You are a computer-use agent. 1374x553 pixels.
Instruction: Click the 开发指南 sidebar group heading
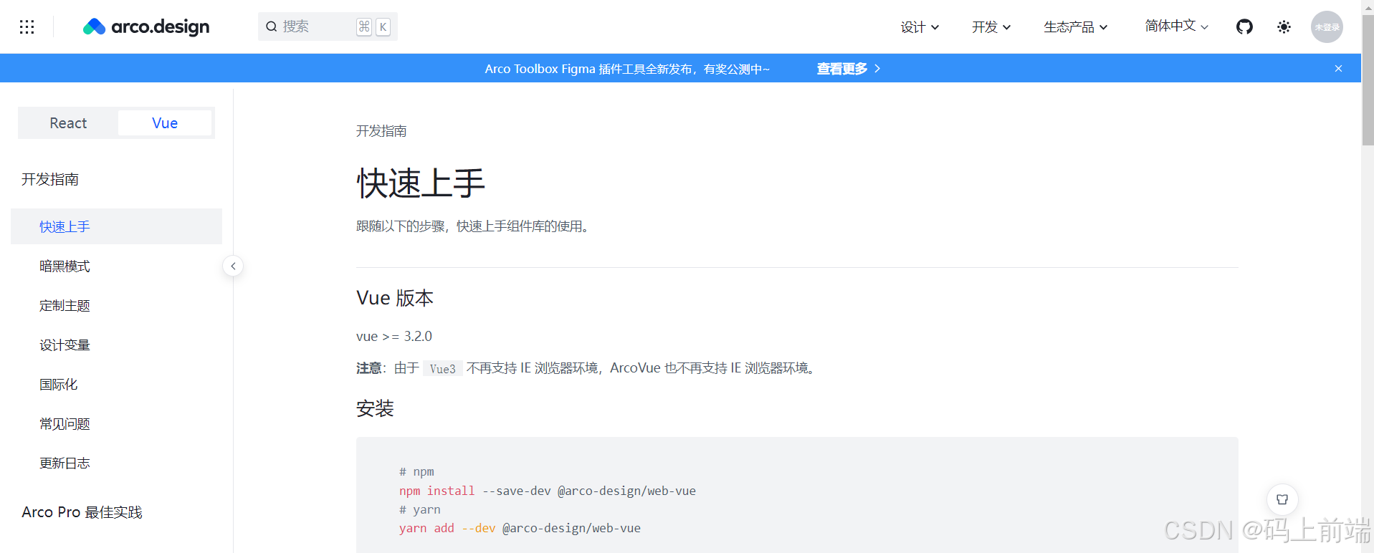[x=50, y=179]
